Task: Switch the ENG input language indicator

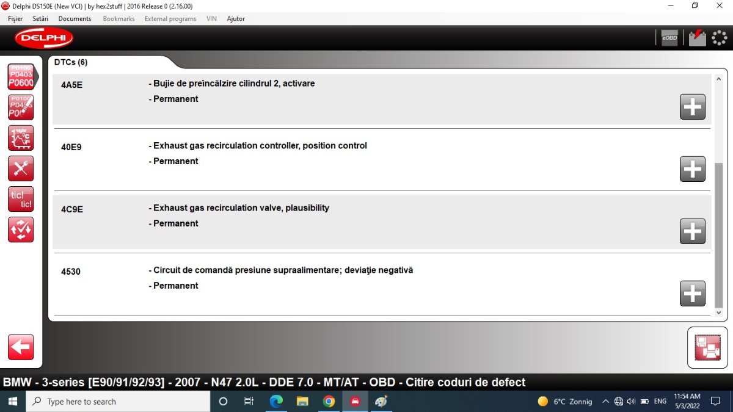Action: (x=660, y=402)
